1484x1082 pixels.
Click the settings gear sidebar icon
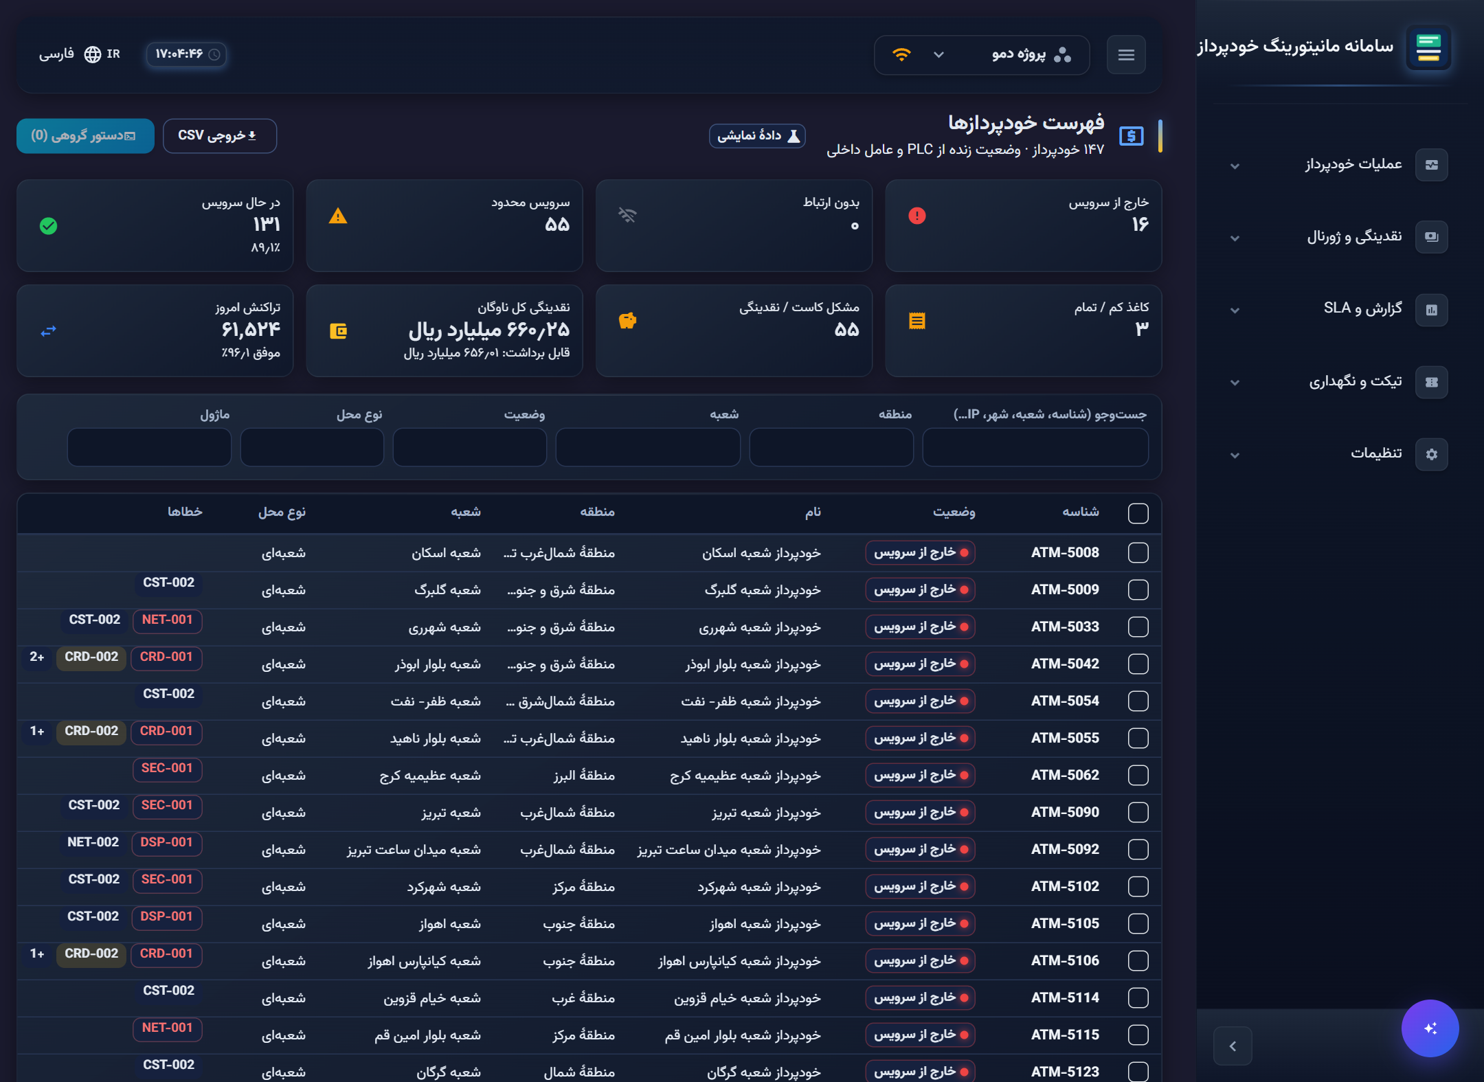point(1432,454)
